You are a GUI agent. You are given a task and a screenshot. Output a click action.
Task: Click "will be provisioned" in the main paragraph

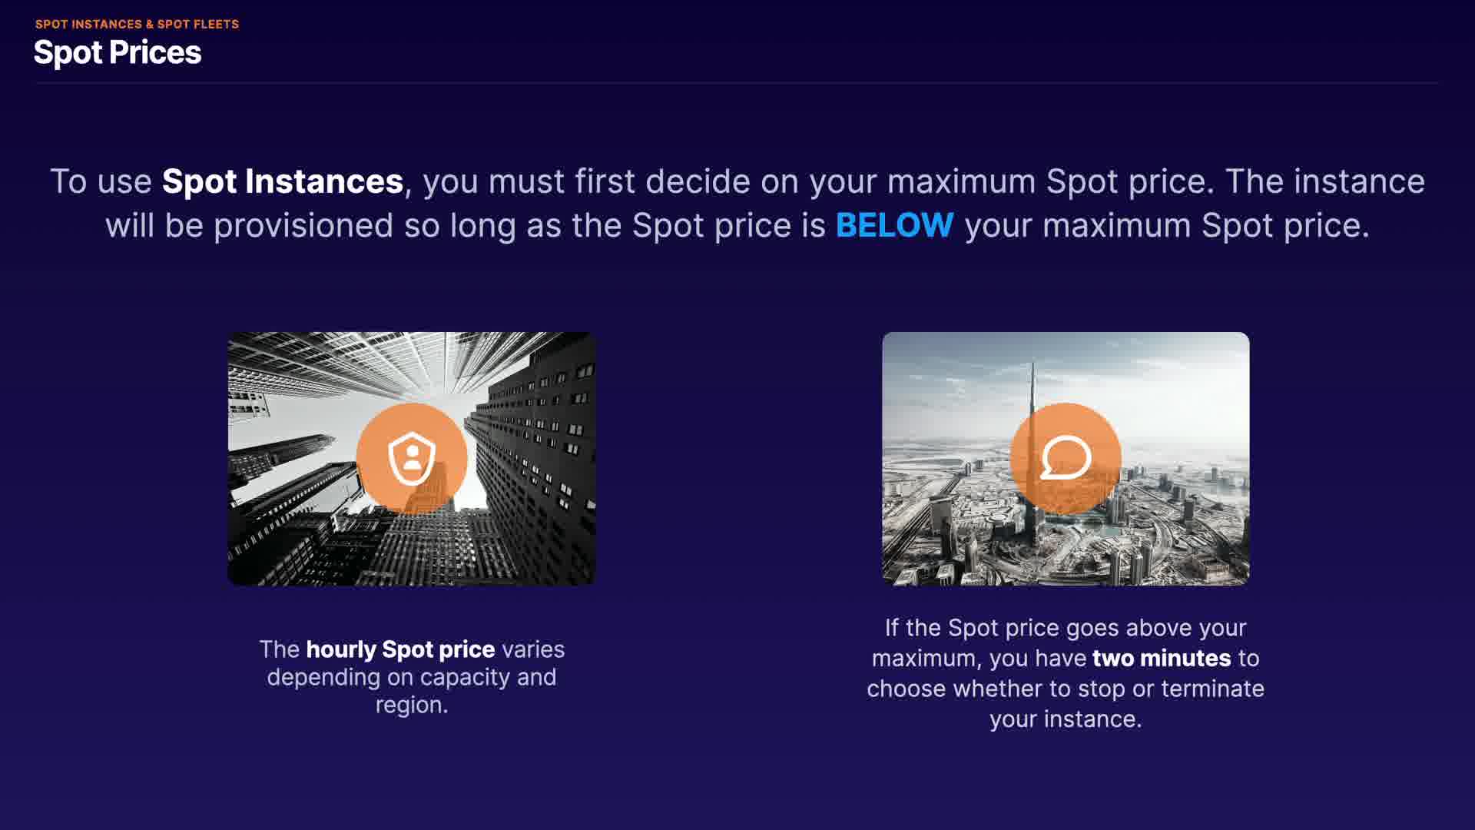coord(249,225)
